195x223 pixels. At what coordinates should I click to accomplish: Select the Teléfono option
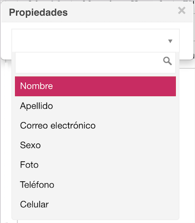pyautogui.click(x=95, y=185)
